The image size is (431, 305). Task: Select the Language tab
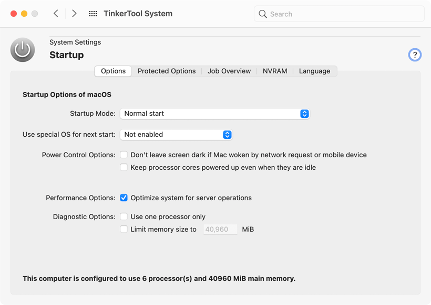(x=314, y=71)
